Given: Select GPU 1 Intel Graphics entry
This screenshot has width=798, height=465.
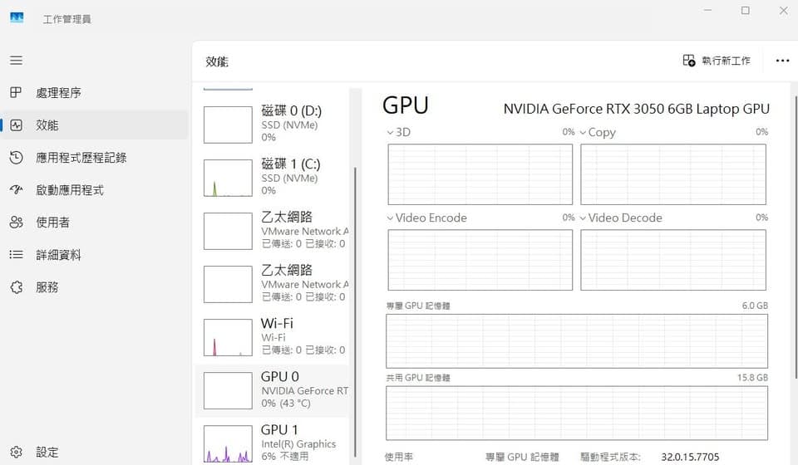Looking at the screenshot, I should 273,443.
